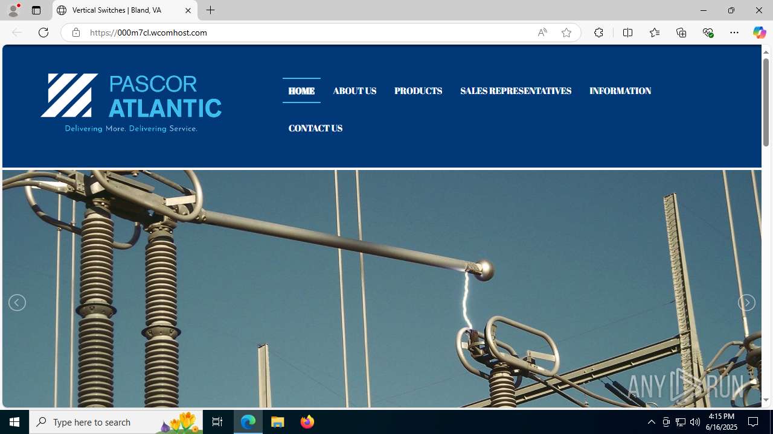Click the scrollbar up arrow

(766, 52)
